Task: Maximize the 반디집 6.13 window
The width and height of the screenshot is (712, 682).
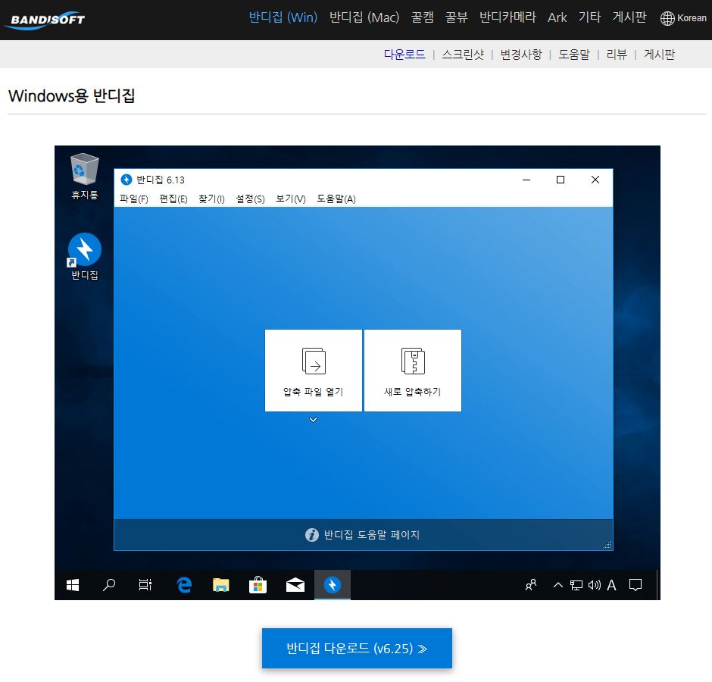Action: 561,180
